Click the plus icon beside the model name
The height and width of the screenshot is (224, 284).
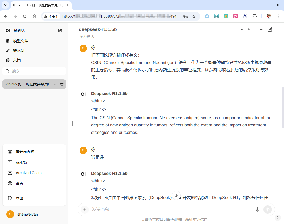[x=249, y=29]
